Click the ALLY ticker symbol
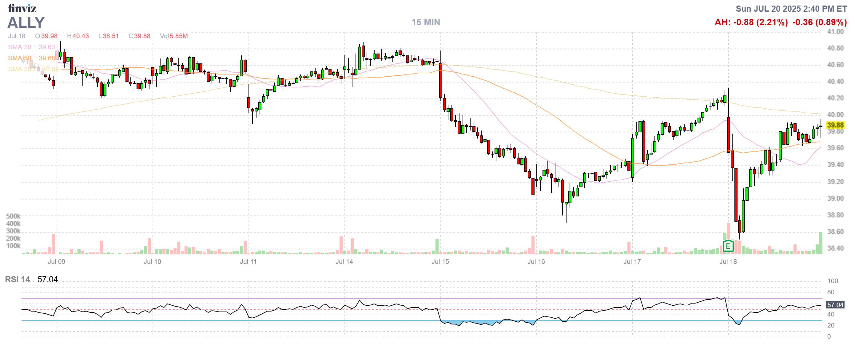The image size is (855, 346). coord(26,23)
